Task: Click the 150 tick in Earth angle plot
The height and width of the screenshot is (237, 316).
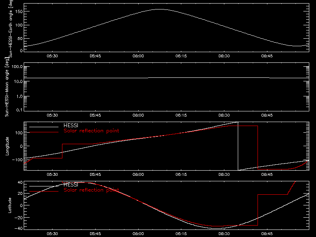Action: 20,11
